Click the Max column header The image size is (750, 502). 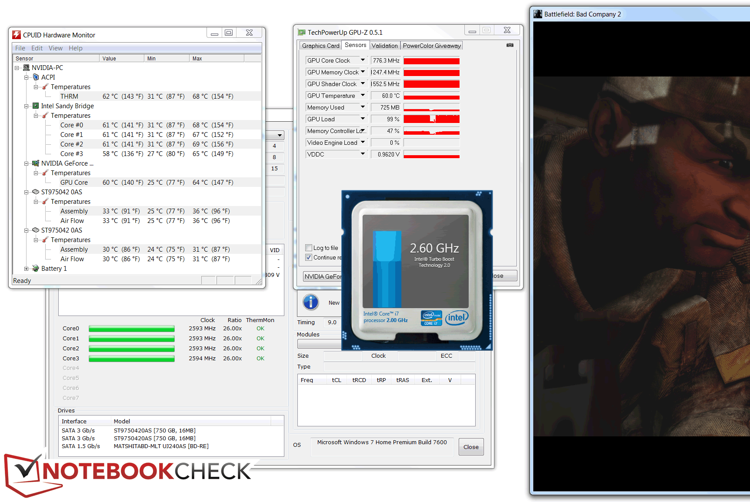[217, 59]
